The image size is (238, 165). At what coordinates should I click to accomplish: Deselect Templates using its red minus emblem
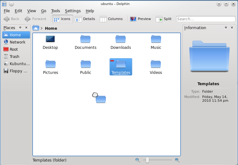point(112,60)
